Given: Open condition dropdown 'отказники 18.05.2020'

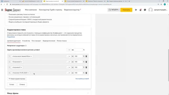Looking at the screenshot, I should [20, 73].
